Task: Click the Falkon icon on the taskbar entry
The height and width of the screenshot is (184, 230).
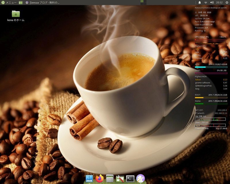Action: [x=27, y=3]
